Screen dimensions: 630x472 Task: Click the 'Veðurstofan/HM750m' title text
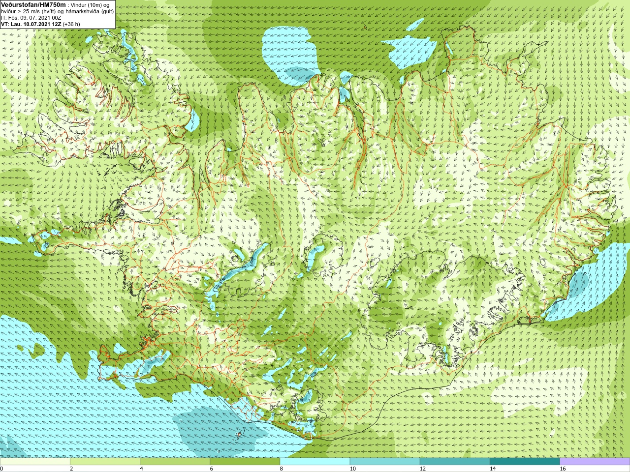[33, 5]
